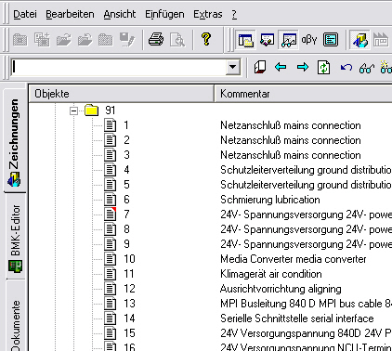Select drawing page 4 in the tree

126,170
